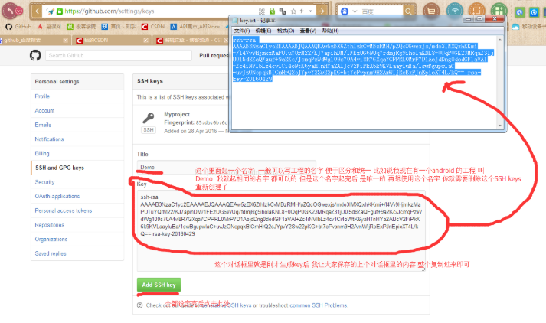Click inside the Baidu search box
The image size is (546, 323).
click(381, 11)
